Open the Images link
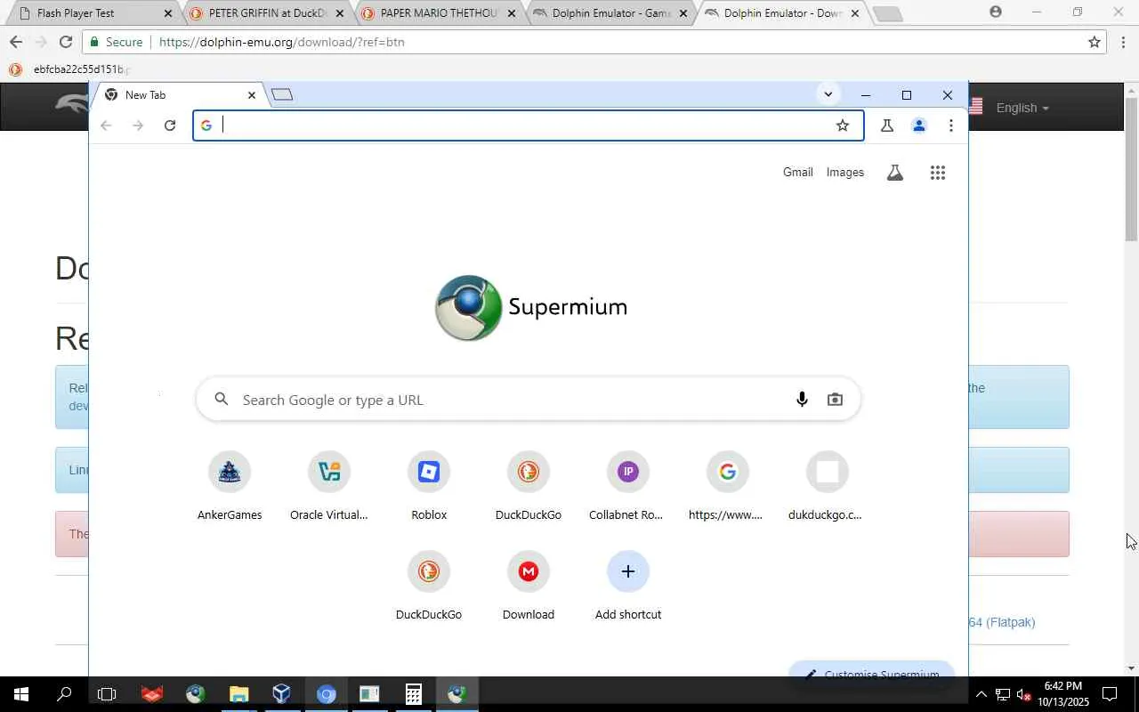 coord(845,173)
